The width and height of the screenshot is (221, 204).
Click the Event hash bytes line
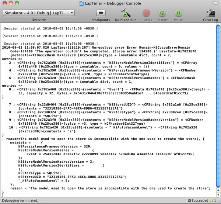[110, 154]
